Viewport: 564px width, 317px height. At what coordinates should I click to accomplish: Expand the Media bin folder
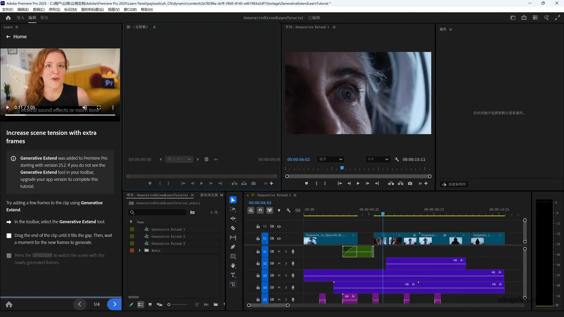140,251
